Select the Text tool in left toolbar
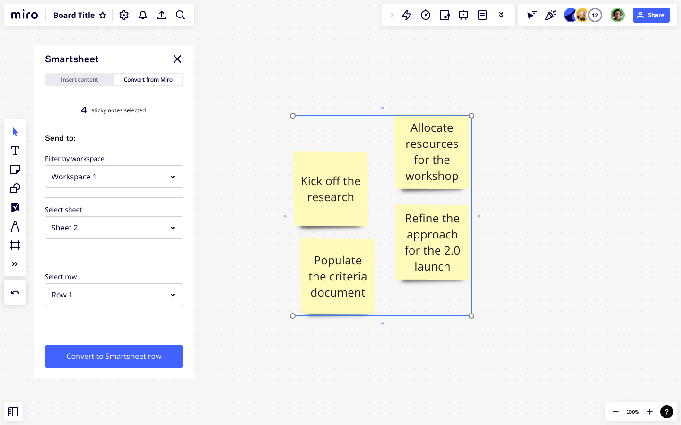This screenshot has height=425, width=681. [15, 151]
